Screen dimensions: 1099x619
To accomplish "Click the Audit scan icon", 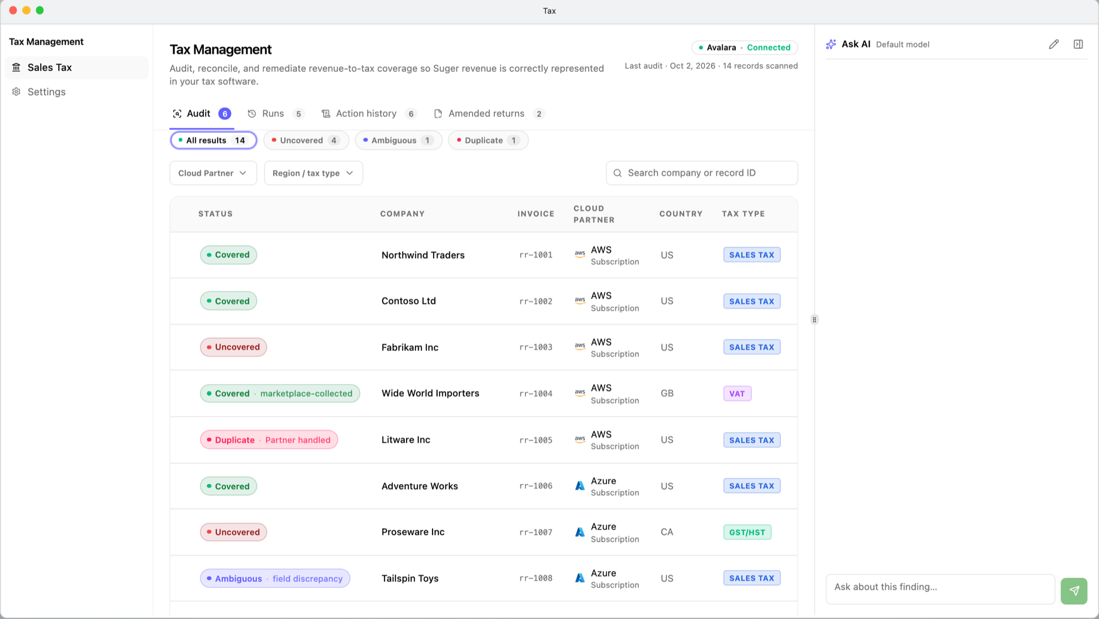I will coord(177,114).
